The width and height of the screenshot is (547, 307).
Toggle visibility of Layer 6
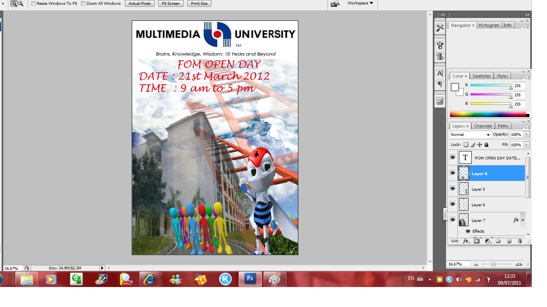pyautogui.click(x=452, y=204)
